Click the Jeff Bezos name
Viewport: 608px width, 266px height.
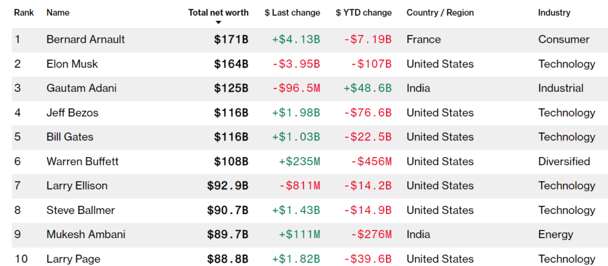click(x=72, y=113)
